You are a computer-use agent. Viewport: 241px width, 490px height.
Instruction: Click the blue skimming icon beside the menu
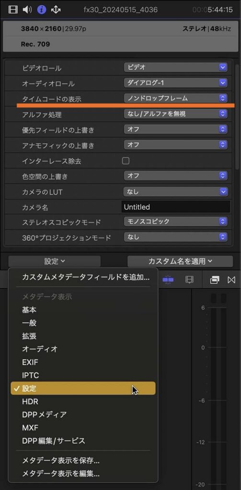tap(168, 279)
